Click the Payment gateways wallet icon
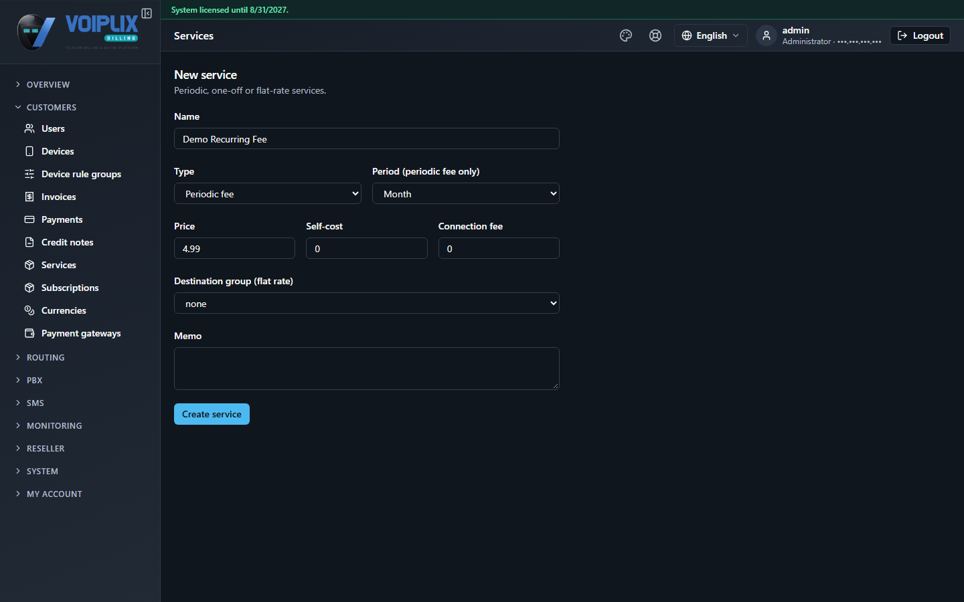 pos(29,333)
